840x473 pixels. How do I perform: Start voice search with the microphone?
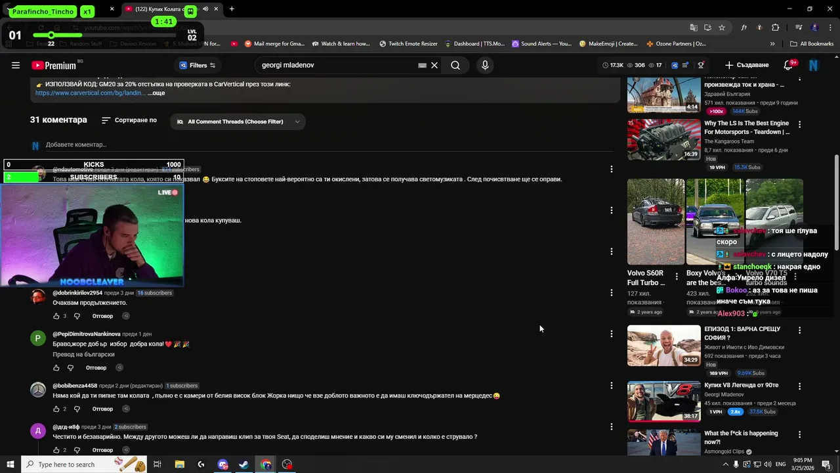(485, 65)
